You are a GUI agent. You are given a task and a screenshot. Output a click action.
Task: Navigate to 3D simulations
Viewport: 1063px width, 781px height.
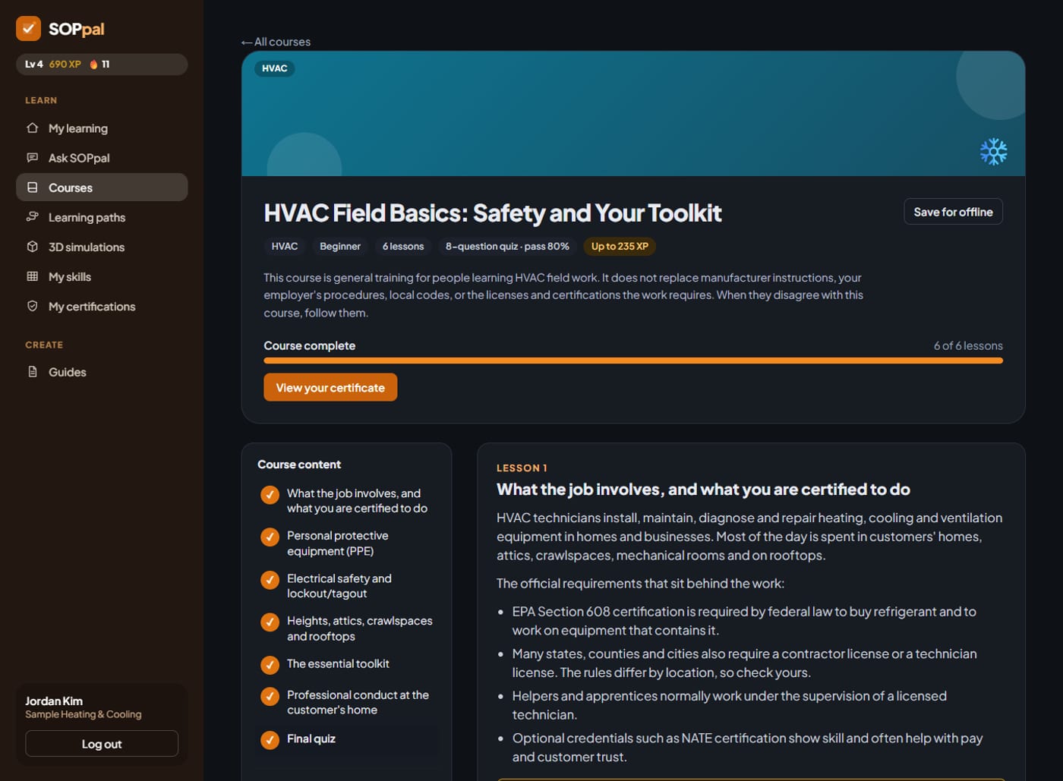[102, 247]
